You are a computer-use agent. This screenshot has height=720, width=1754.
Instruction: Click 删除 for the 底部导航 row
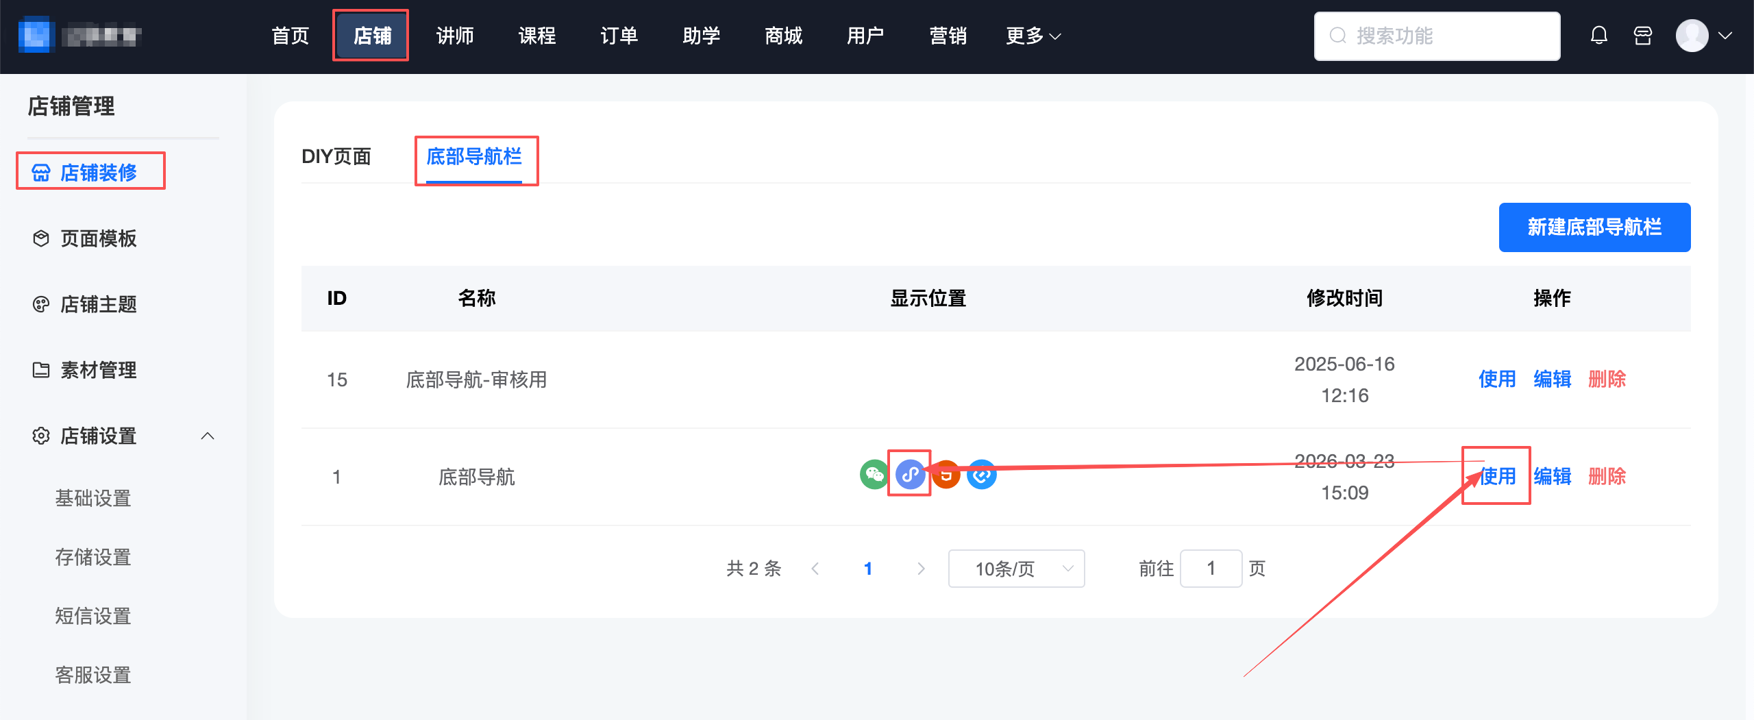pos(1607,477)
